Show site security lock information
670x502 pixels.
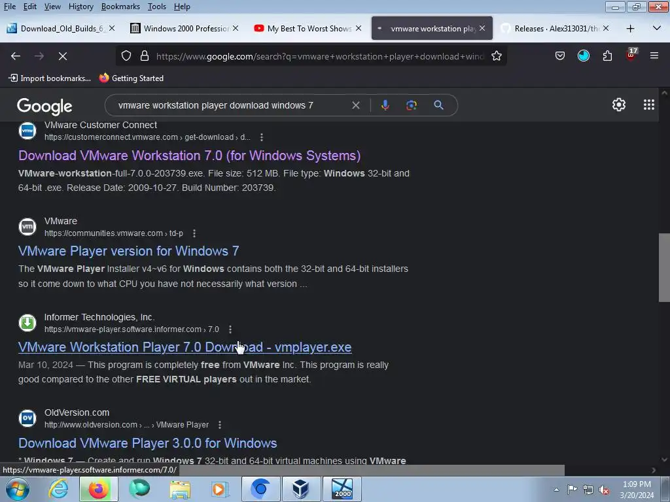point(145,56)
